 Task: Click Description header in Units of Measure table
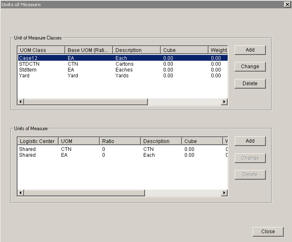[161, 141]
